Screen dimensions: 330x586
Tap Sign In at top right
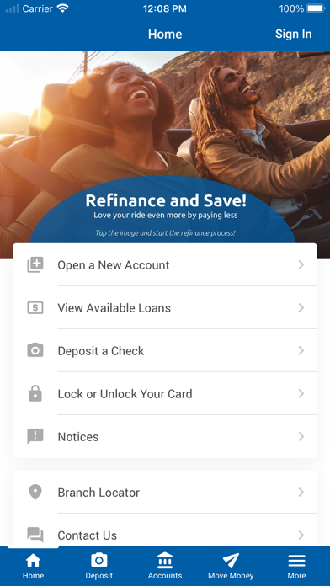point(293,34)
